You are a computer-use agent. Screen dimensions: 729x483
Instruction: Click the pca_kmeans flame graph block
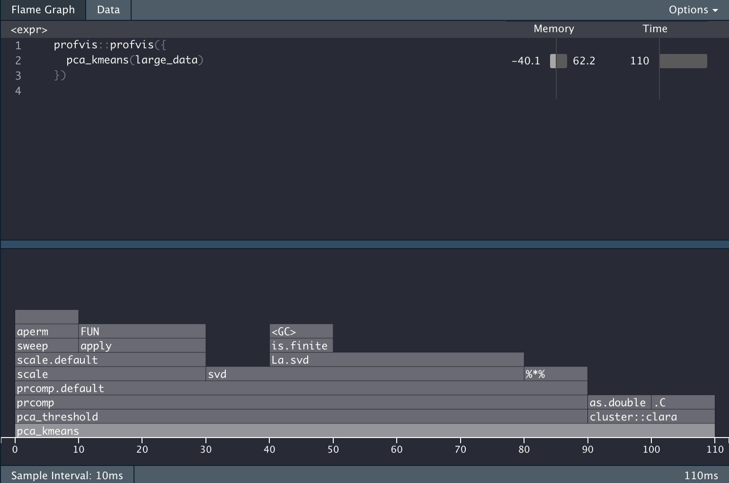click(364, 431)
